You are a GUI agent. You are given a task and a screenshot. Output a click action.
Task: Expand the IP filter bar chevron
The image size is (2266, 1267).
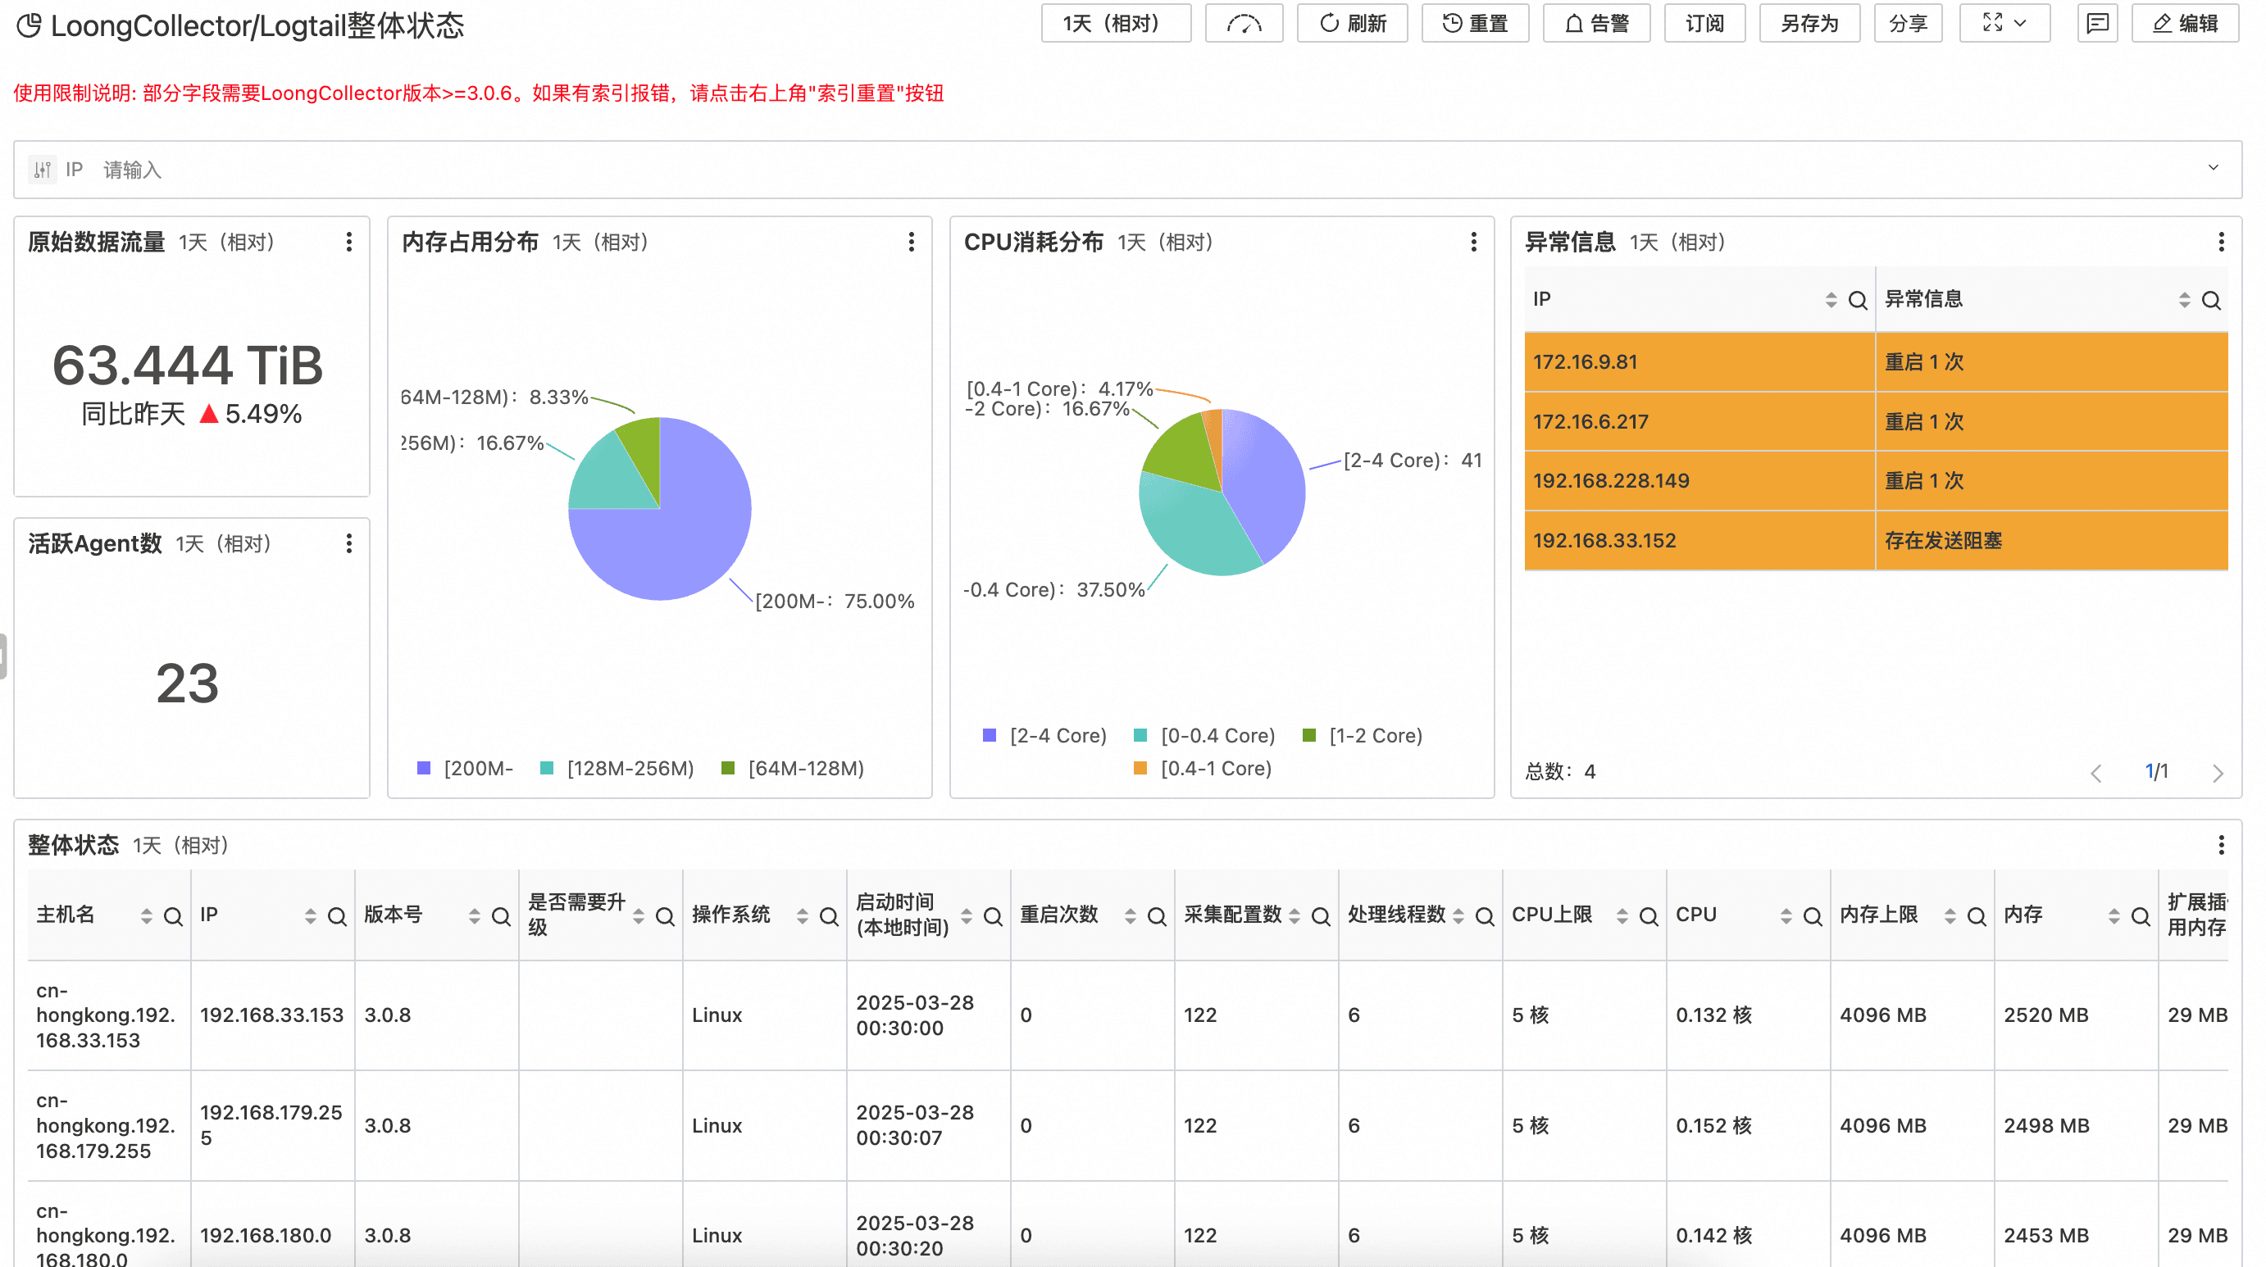pyautogui.click(x=2213, y=168)
